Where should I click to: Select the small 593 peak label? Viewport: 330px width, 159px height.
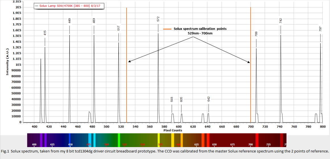[x=172, y=100]
